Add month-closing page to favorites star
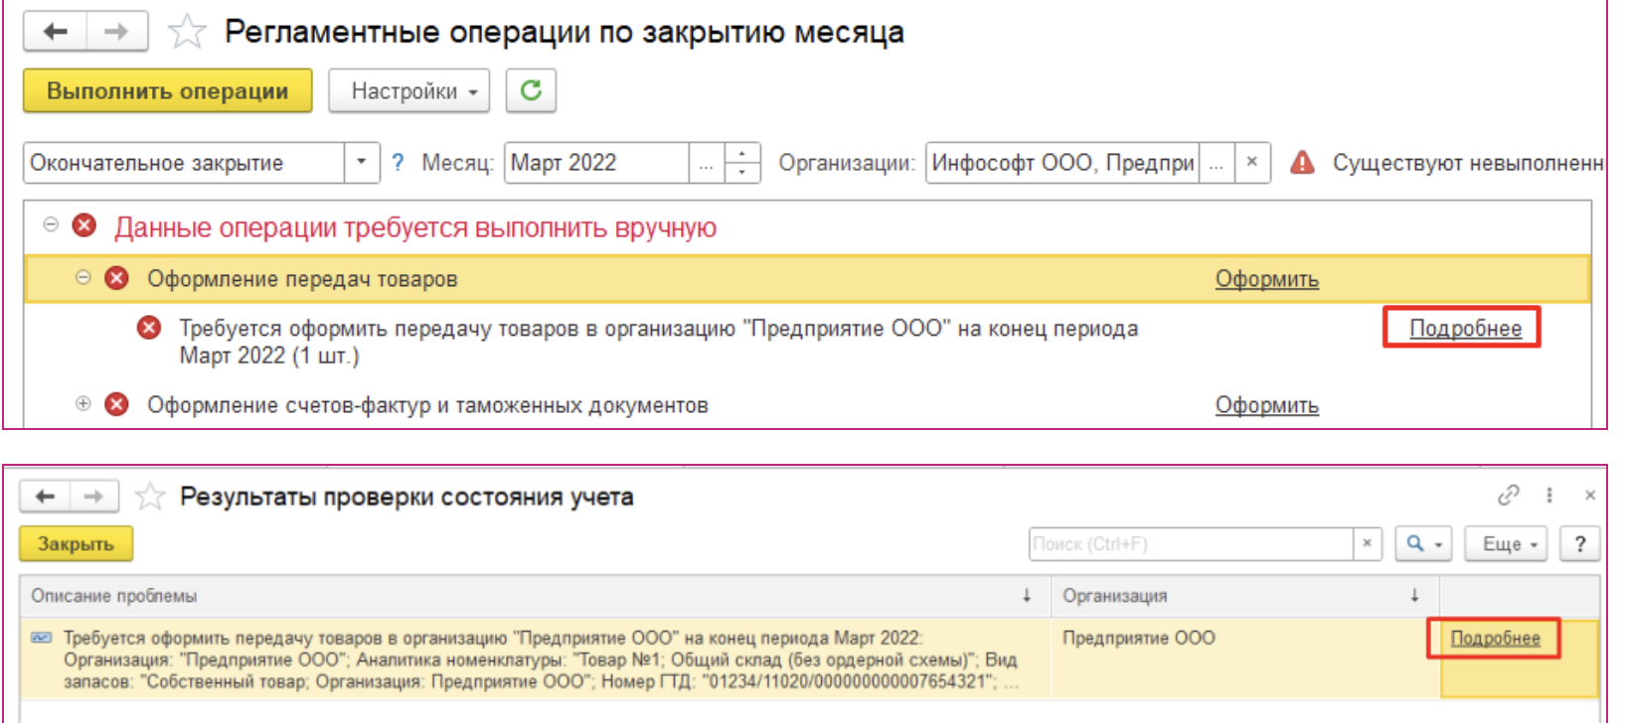Viewport: 1628px width, 723px height. point(186,33)
